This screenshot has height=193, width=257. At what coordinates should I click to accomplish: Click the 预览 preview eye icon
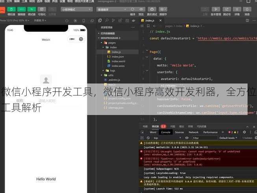(141, 9)
